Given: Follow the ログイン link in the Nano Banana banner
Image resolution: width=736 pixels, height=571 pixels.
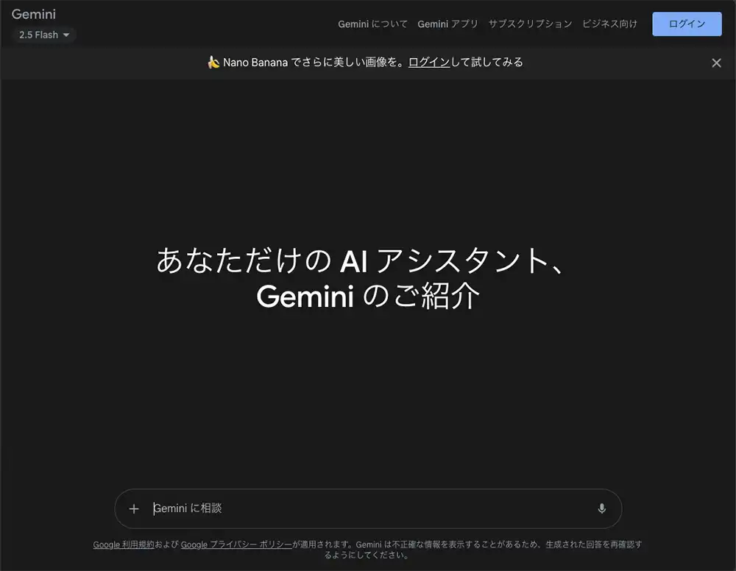Looking at the screenshot, I should coord(429,63).
